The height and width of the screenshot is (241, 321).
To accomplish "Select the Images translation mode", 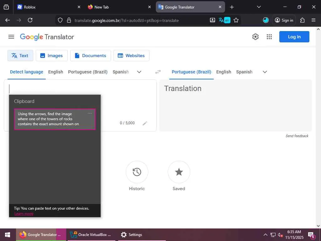I will point(52,56).
